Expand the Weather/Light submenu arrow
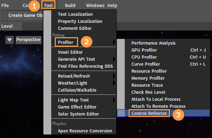This screenshot has height=138, width=212. pos(114,83)
